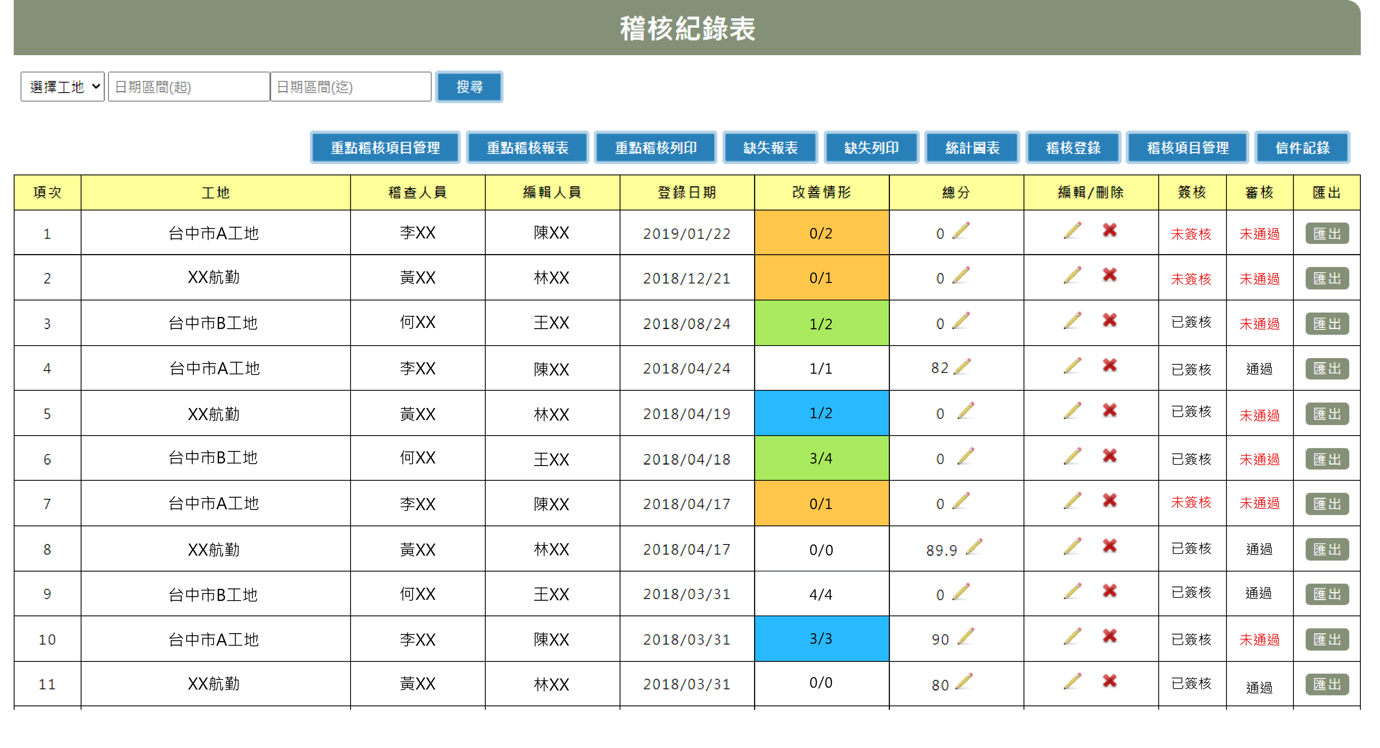
Task: Click the 信件記錄 button
Action: (x=1302, y=147)
